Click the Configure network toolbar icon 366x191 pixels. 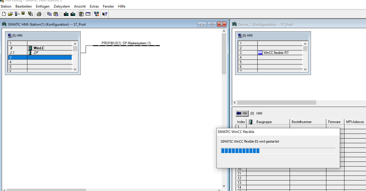pyautogui.click(x=97, y=14)
